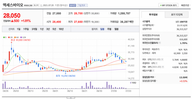Click the purple 120-day moving average legend
192x99 pixels.
point(23,38)
